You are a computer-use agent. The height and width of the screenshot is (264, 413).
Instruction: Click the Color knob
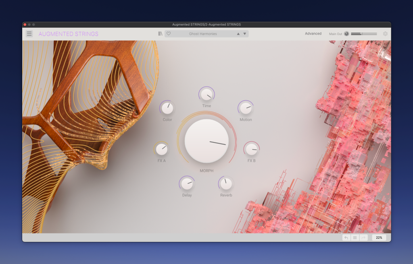167,108
